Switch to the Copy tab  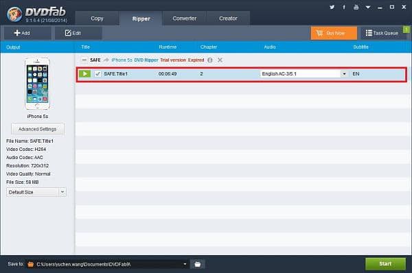(x=97, y=19)
